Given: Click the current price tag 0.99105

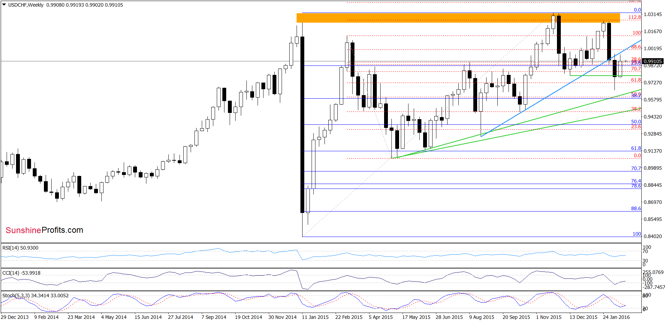Looking at the screenshot, I should (652, 61).
